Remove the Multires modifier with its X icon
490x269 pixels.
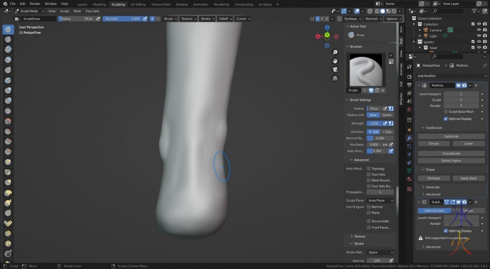[476, 85]
